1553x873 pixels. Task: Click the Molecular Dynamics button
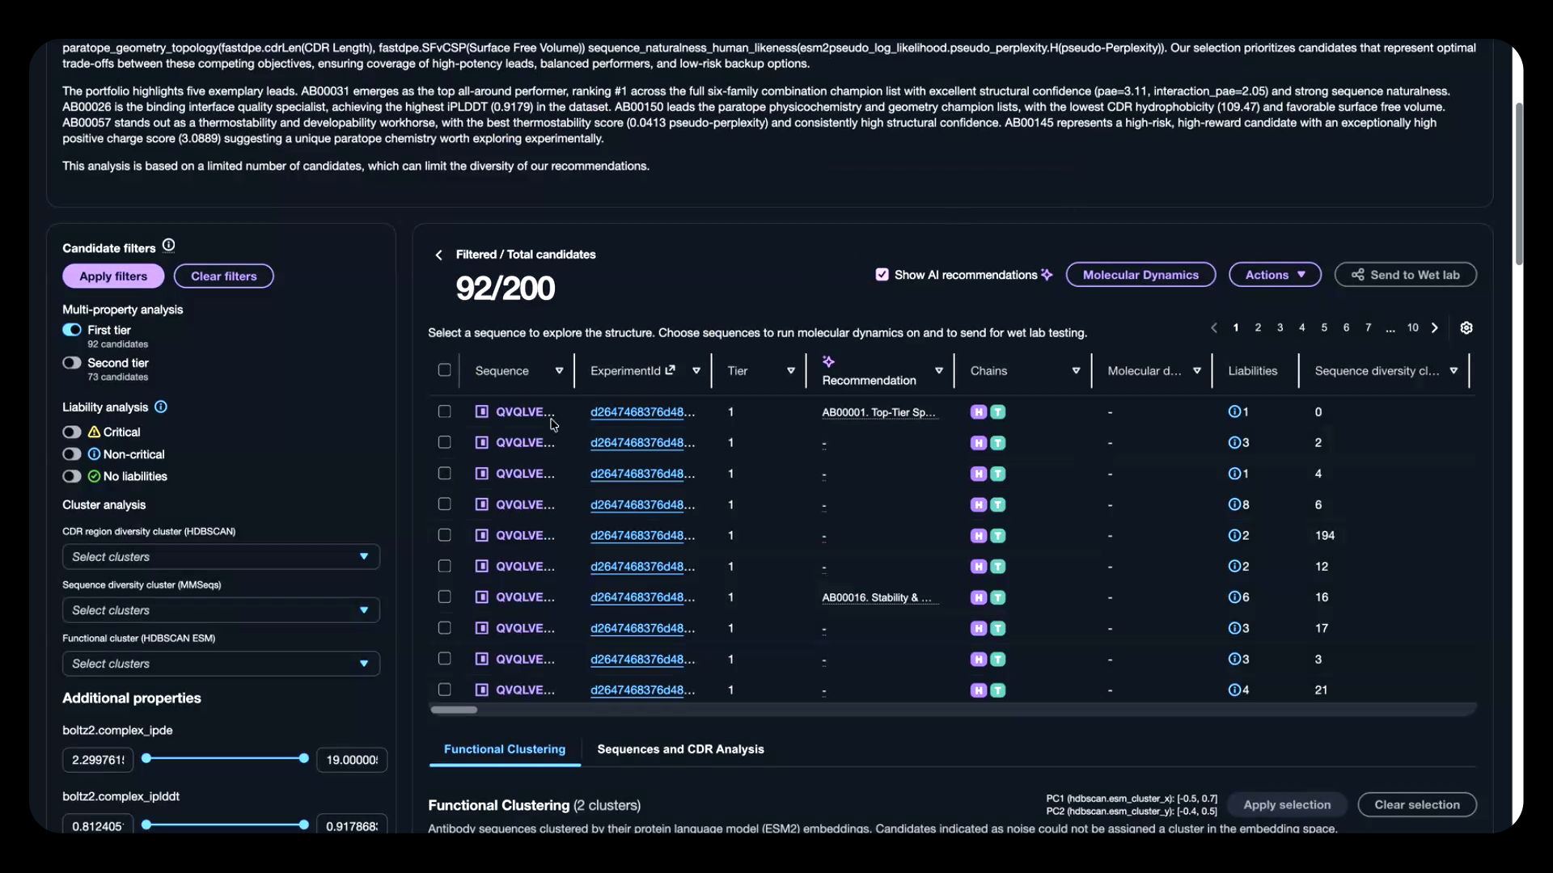[x=1140, y=275]
